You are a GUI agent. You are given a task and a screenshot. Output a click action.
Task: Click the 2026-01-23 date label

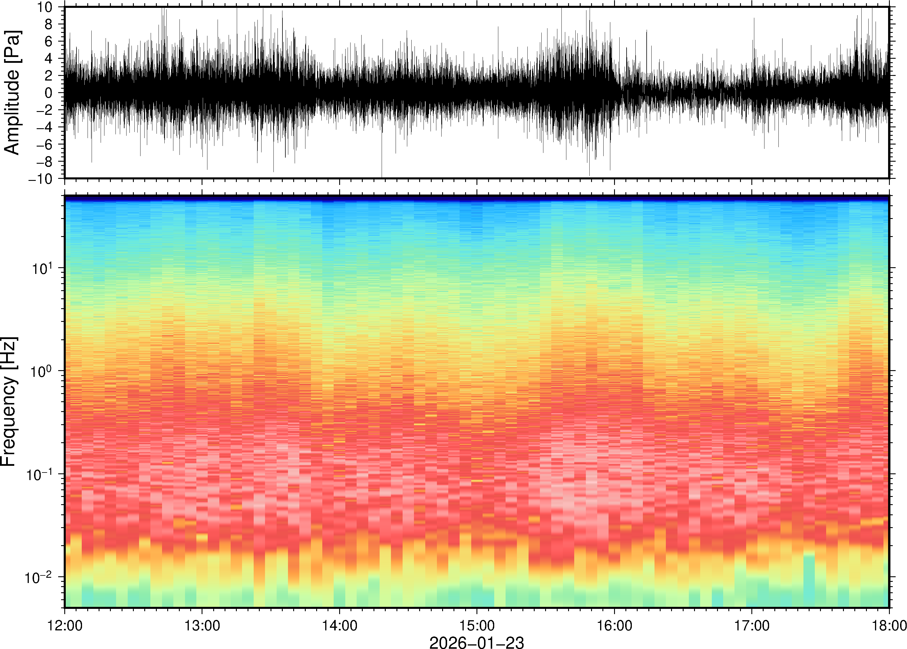tap(476, 642)
